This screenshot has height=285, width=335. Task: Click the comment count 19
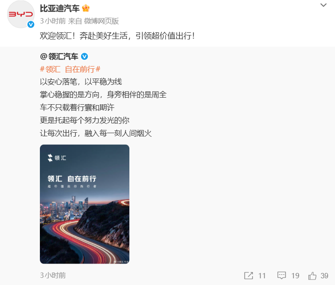(295, 276)
